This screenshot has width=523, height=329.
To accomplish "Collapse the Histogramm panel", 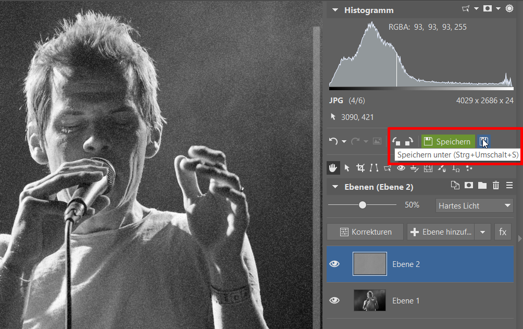I will (x=335, y=10).
